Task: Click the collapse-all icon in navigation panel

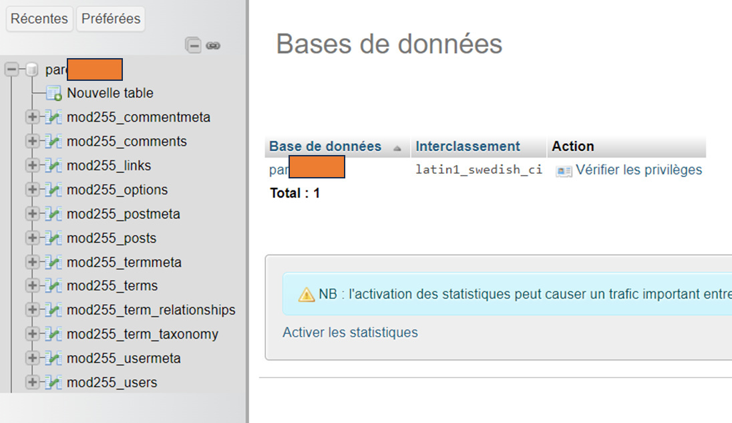Action: point(193,45)
